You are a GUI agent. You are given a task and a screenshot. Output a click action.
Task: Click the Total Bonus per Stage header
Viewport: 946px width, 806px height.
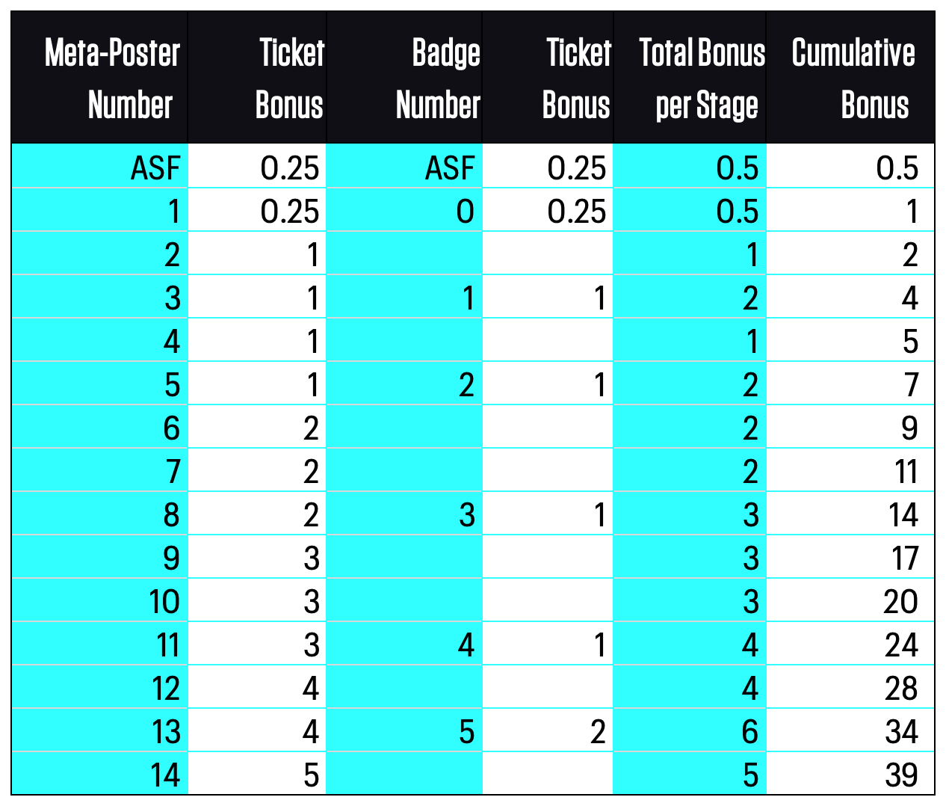(690, 78)
